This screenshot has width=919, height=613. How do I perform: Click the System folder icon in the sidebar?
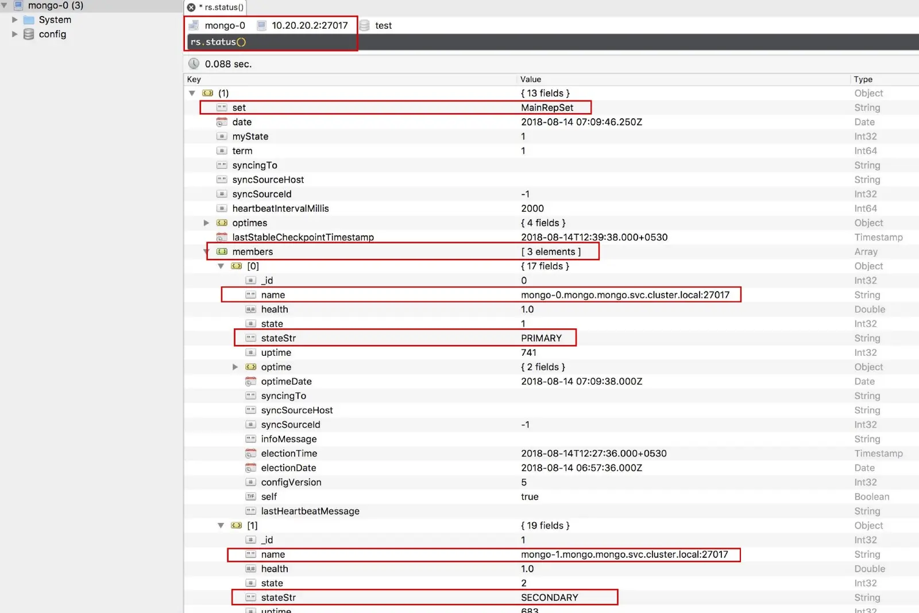[29, 20]
